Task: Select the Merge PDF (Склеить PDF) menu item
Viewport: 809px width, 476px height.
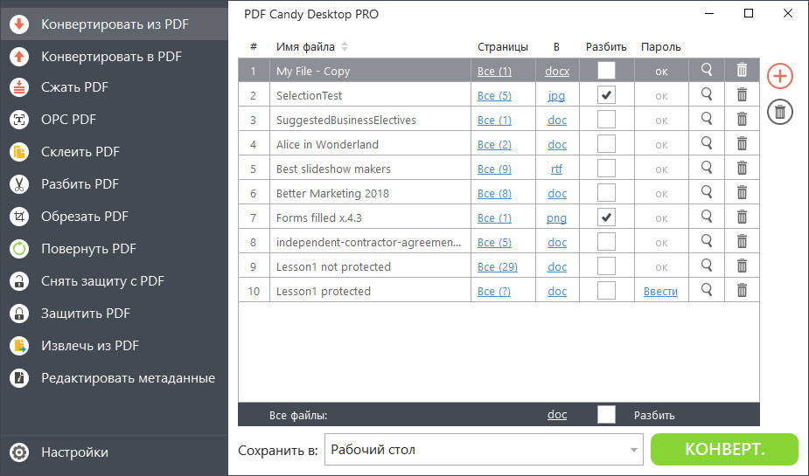Action: point(80,152)
